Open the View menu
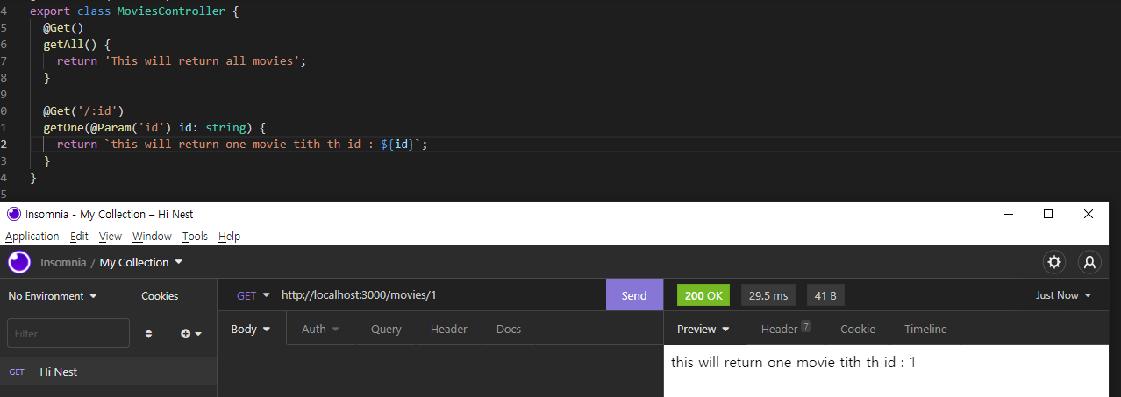This screenshot has height=397, width=1121. click(111, 237)
